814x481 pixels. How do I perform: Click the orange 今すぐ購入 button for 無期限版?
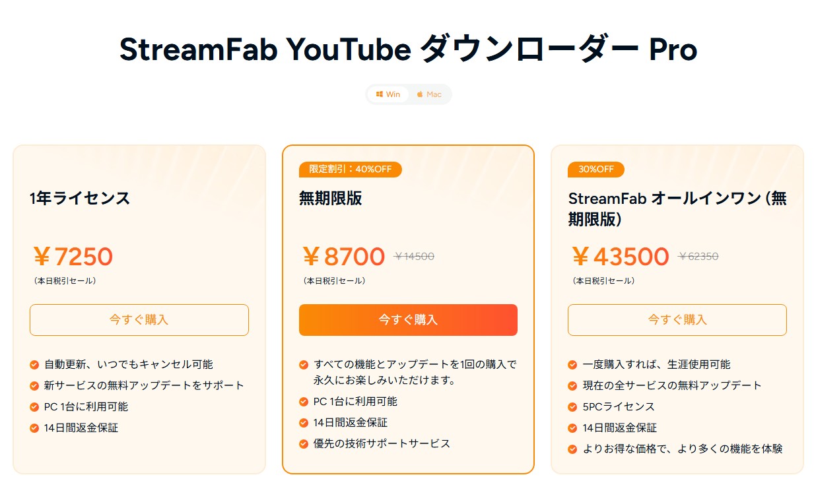coord(408,319)
